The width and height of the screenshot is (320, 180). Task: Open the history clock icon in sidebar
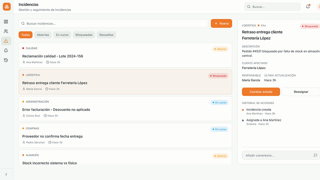(6, 60)
